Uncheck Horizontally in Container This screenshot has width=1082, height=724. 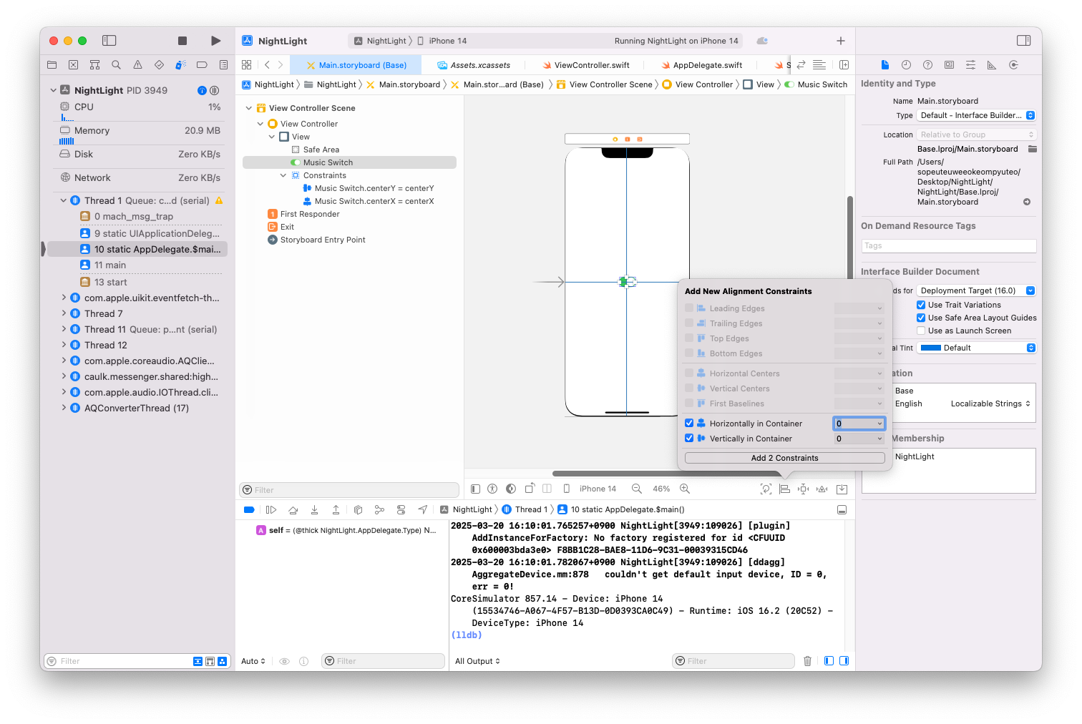coord(689,423)
